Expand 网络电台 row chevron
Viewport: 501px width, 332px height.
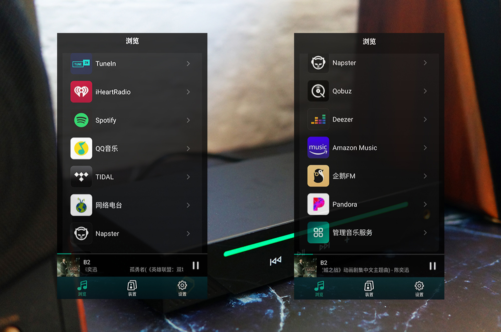click(x=188, y=205)
